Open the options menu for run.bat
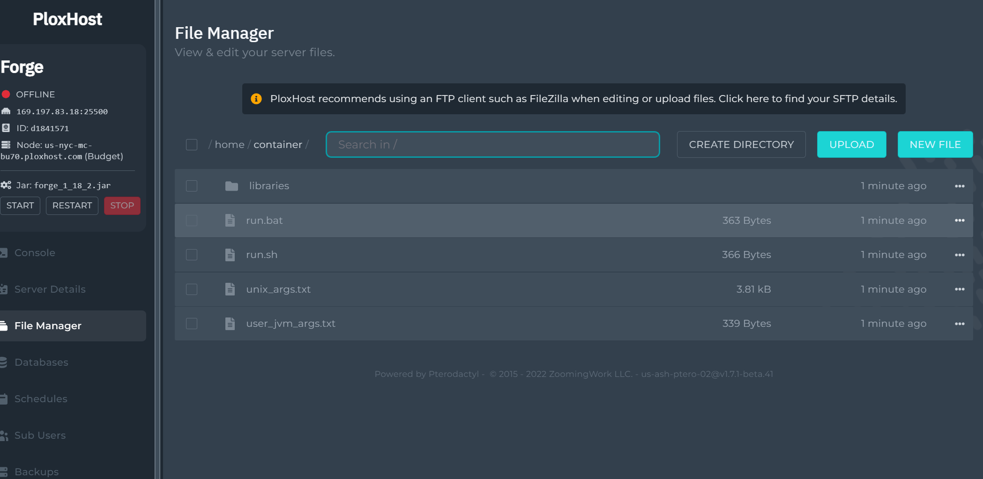Screen dimensions: 983x479 pyautogui.click(x=960, y=220)
